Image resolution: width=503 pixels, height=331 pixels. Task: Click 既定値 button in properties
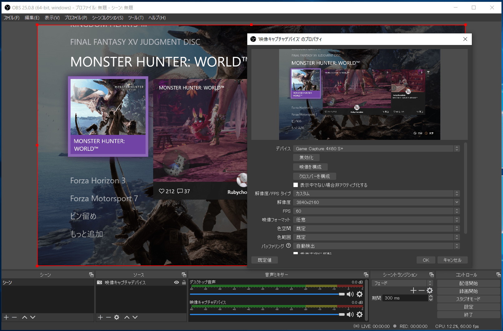pyautogui.click(x=264, y=260)
